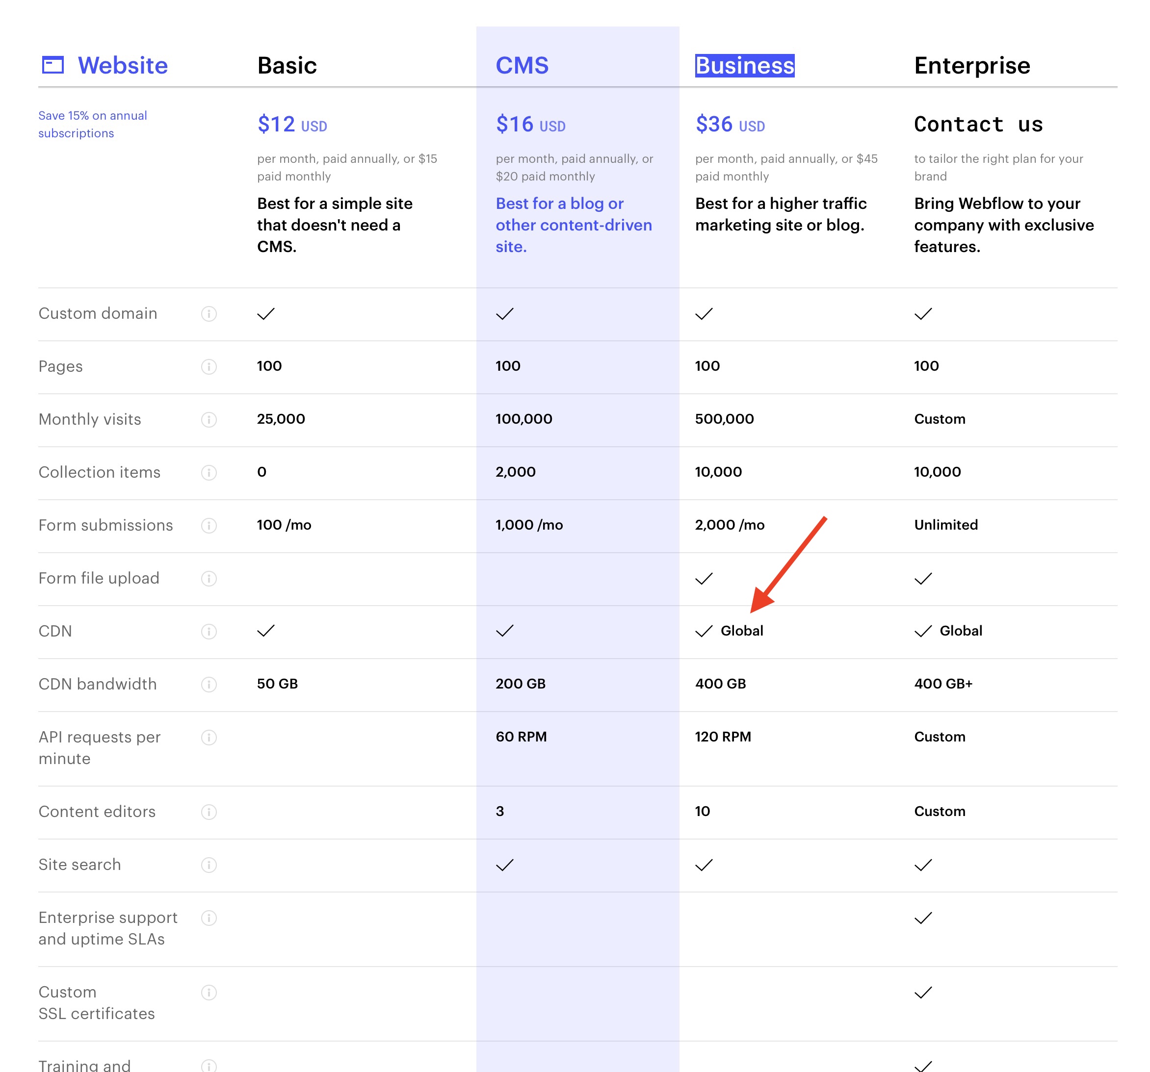Open CDN bandwidth info icon
Image resolution: width=1150 pixels, height=1072 pixels.
coord(209,685)
